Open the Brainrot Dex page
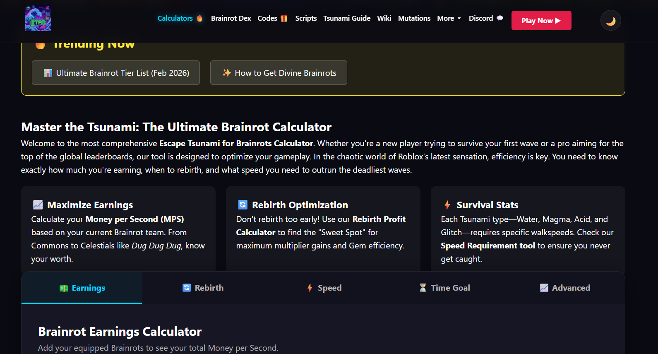The image size is (658, 354). click(231, 18)
